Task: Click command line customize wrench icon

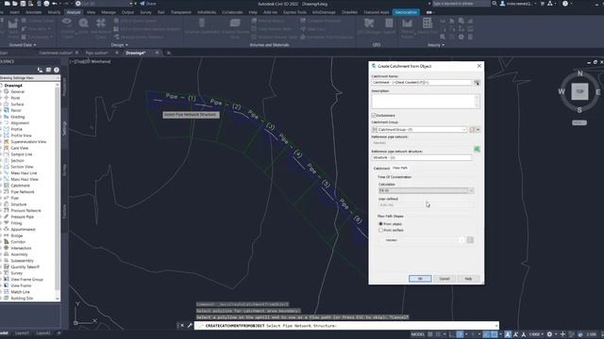Action: 190,326
